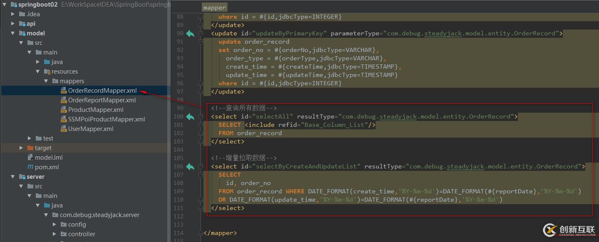
Task: Expand the api module folder
Action: tap(13, 24)
